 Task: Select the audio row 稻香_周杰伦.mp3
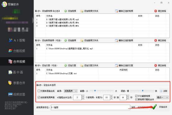(102, 49)
